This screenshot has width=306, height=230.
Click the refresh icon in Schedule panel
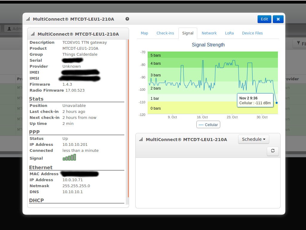tap(273, 151)
